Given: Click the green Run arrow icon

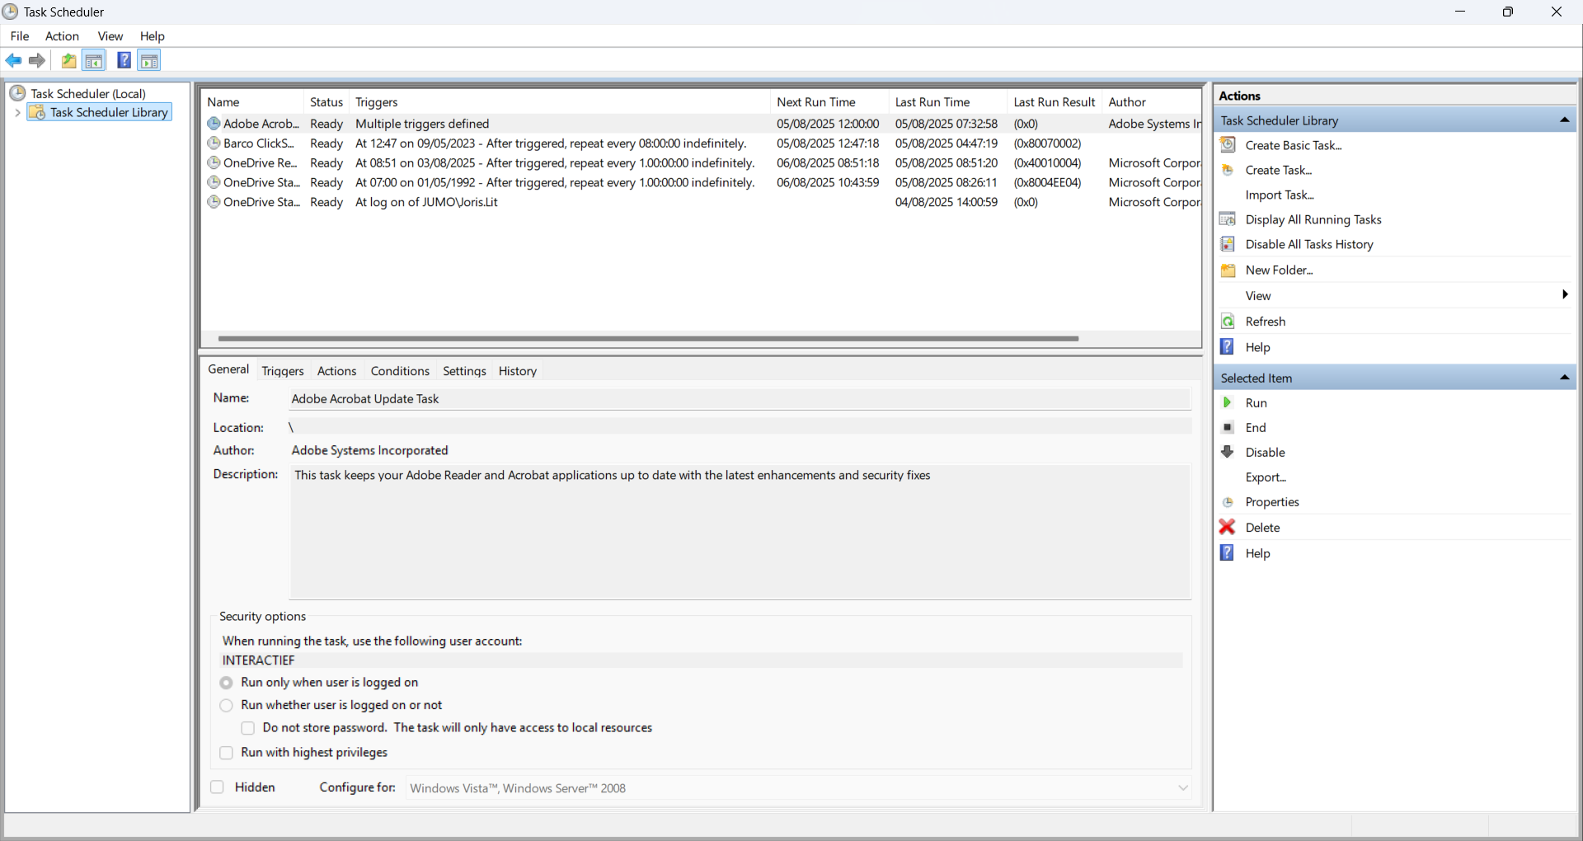Looking at the screenshot, I should (1228, 402).
